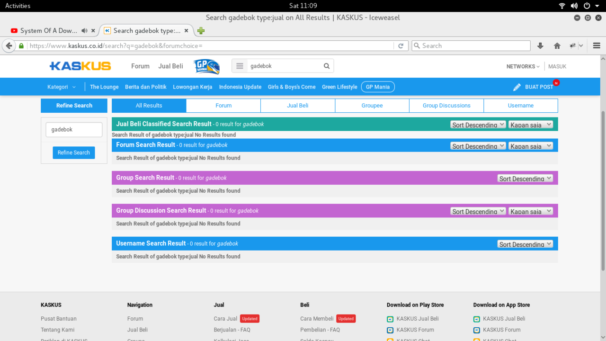This screenshot has height=341, width=606.
Task: Click the KASKUS Jual Beli App Store icon
Action: [477, 319]
